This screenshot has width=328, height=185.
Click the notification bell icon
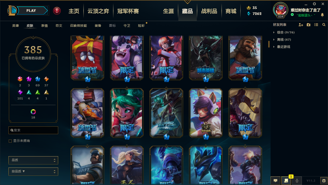point(322,15)
